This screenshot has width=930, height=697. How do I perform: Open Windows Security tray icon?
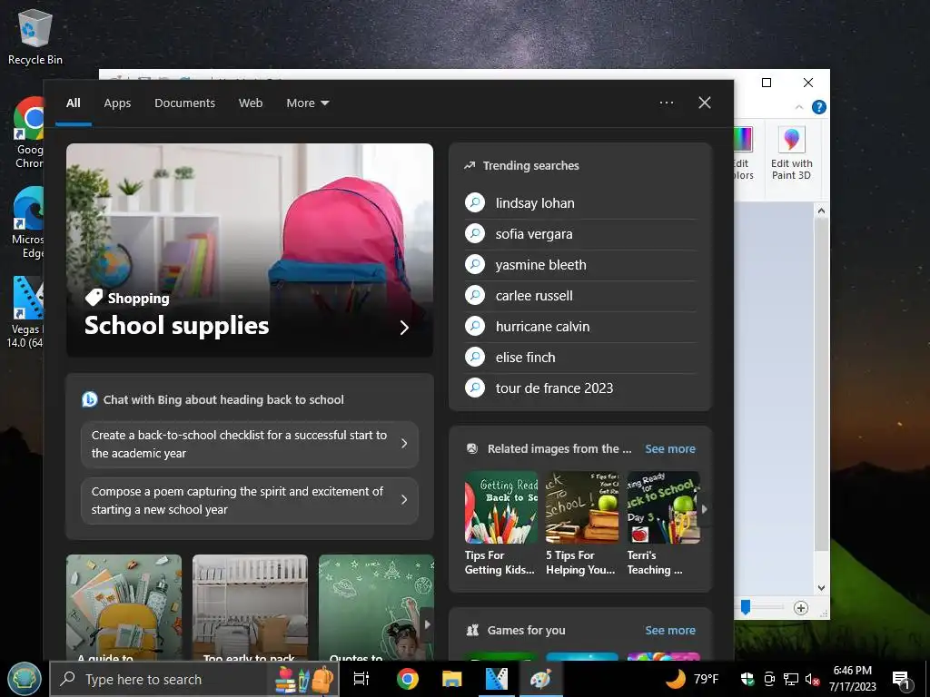pos(748,679)
